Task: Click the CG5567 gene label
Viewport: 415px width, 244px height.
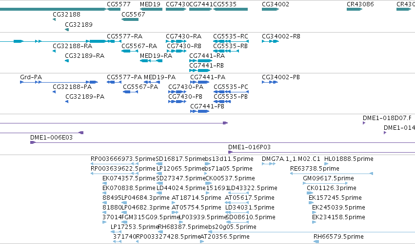Action: [133, 15]
